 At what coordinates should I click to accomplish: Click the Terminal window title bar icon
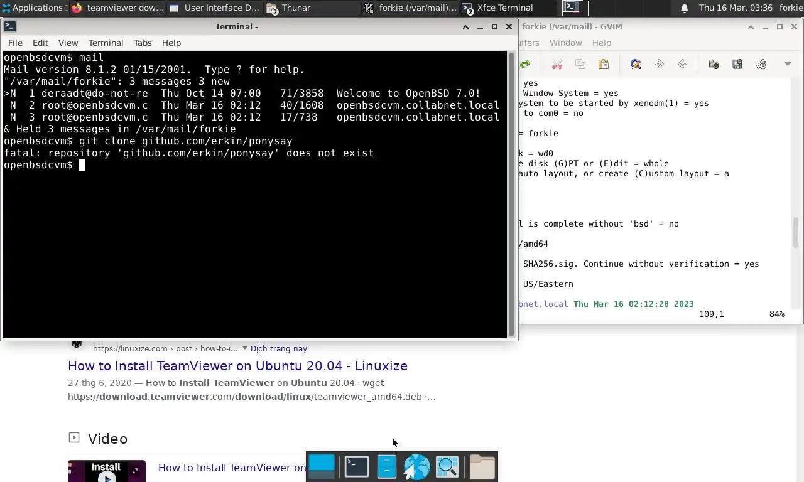point(10,26)
